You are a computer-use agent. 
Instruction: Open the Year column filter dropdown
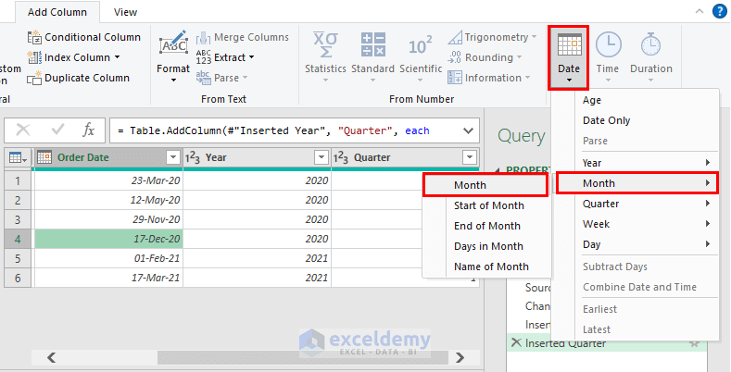[321, 157]
